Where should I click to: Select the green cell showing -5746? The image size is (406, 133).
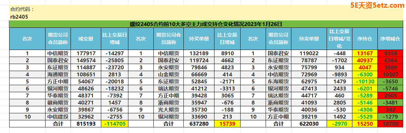click(x=390, y=88)
